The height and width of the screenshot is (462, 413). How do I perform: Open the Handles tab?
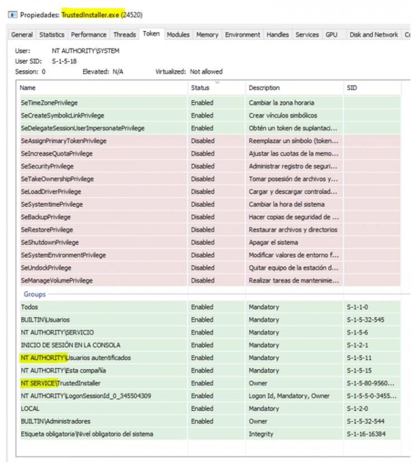tap(277, 35)
